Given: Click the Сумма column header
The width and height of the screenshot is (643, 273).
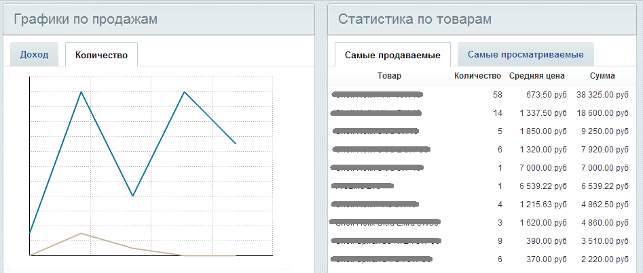Looking at the screenshot, I should pos(602,76).
